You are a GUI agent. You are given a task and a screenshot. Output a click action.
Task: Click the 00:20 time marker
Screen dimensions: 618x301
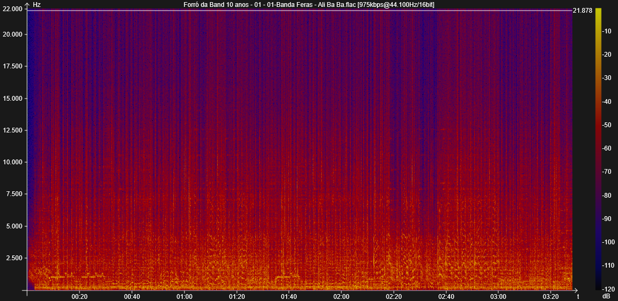[80, 296]
